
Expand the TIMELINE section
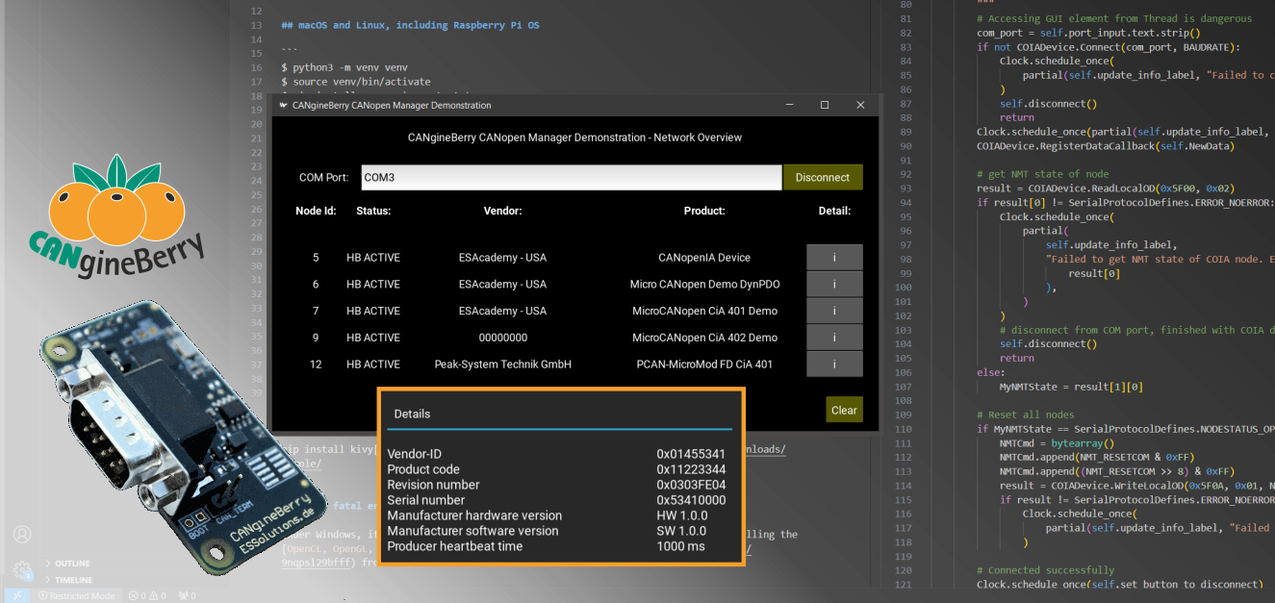73,580
